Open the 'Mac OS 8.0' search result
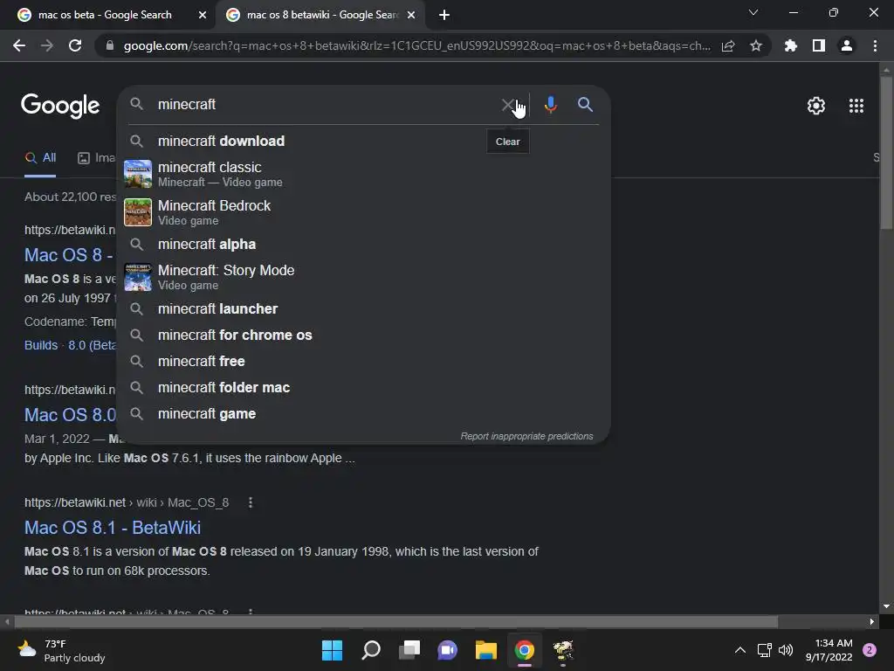 point(70,414)
